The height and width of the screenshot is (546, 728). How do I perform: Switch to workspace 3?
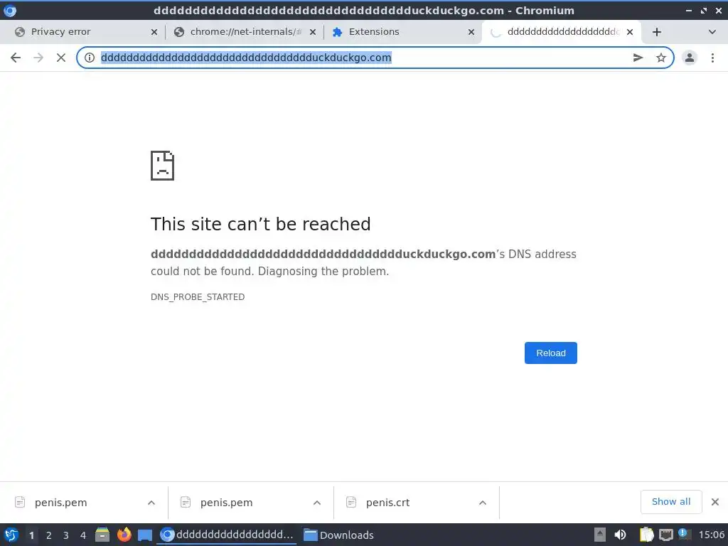coord(66,535)
